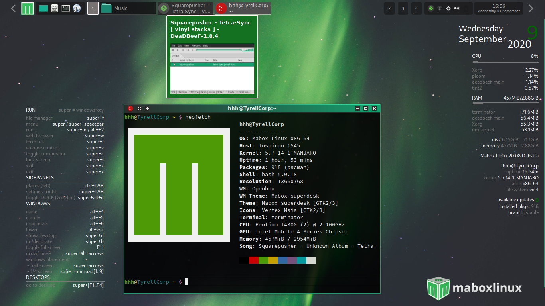Click the 'installed pkgs: 918' conky entry
Image resolution: width=545 pixels, height=306 pixels.
(519, 206)
